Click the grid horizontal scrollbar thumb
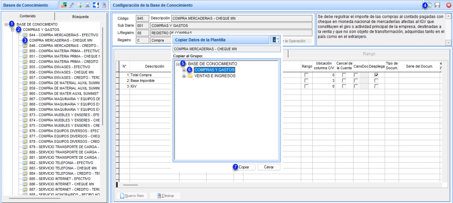Image resolution: width=453 pixels, height=203 pixels. click(131, 184)
